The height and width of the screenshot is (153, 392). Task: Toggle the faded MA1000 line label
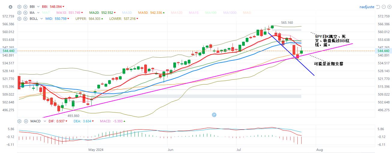coord(230,13)
